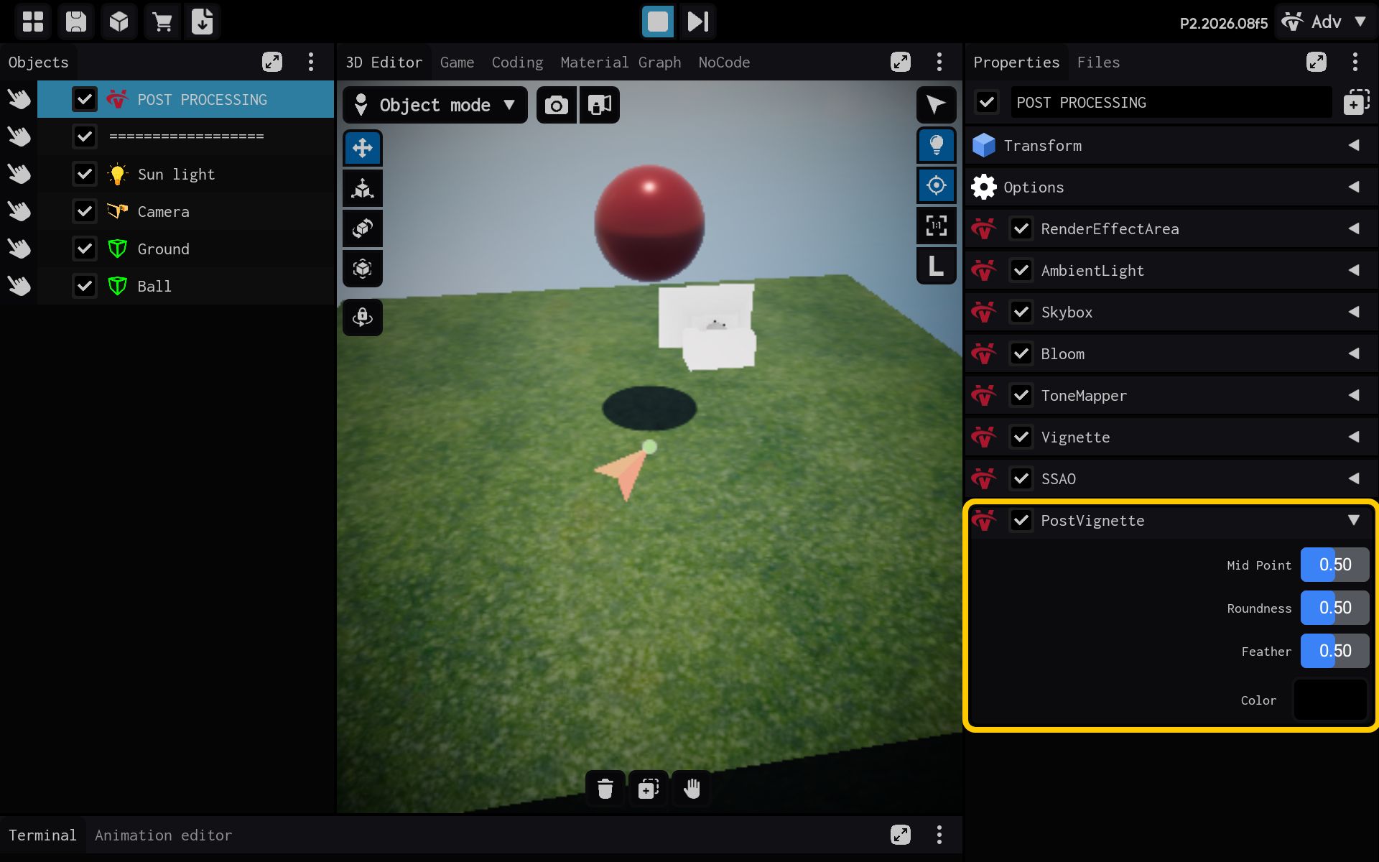
Task: Delete selected object with trash icon
Action: (x=605, y=789)
